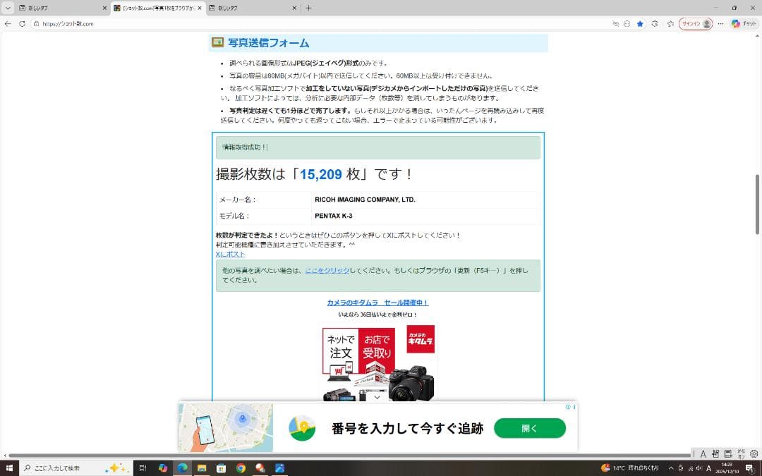This screenshot has height=476, width=762.
Task: Open the tab list dropdown at top-left
Action: click(x=8, y=8)
